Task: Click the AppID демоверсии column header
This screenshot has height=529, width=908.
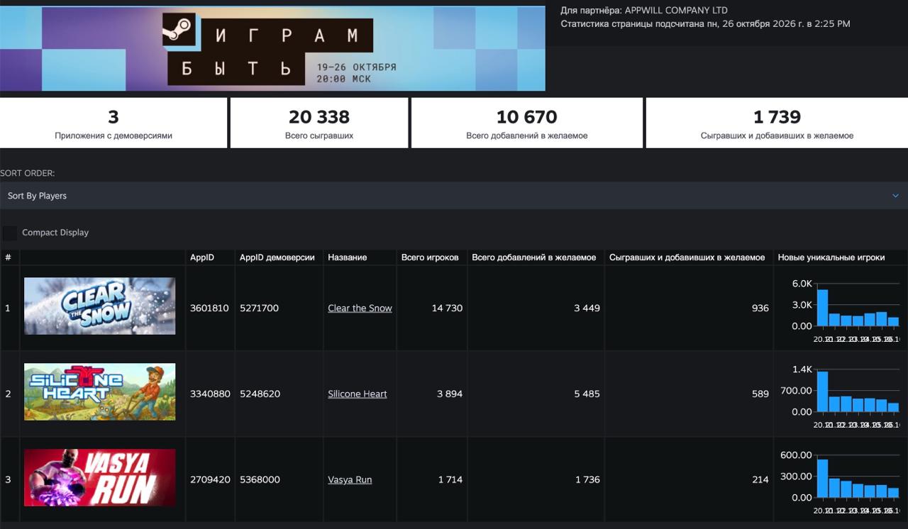Action: point(277,257)
